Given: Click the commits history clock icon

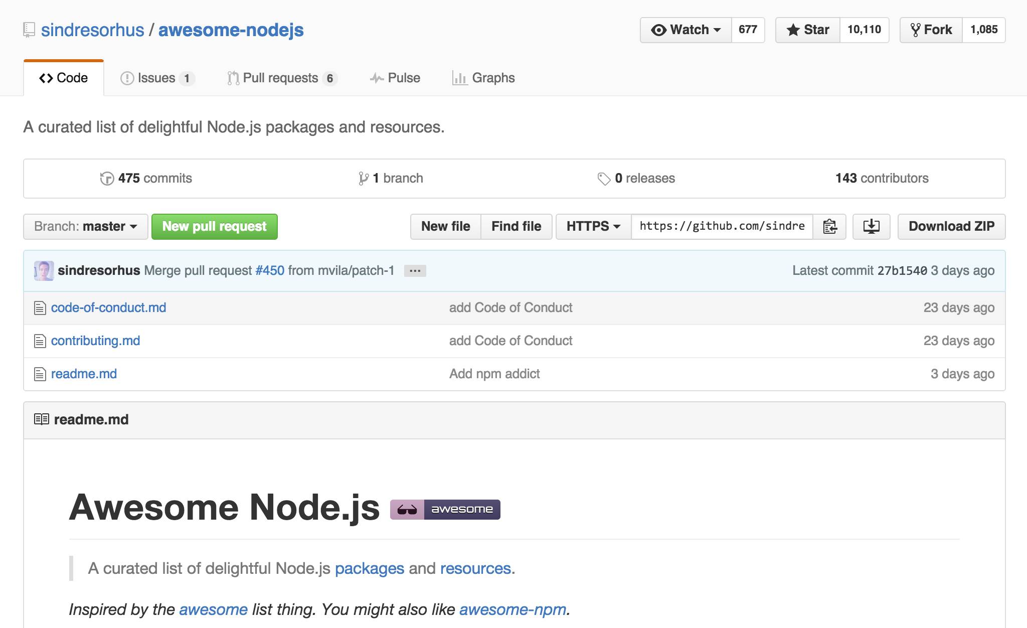Looking at the screenshot, I should [x=107, y=179].
